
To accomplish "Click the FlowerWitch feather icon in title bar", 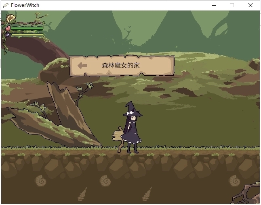I will tap(6, 5).
